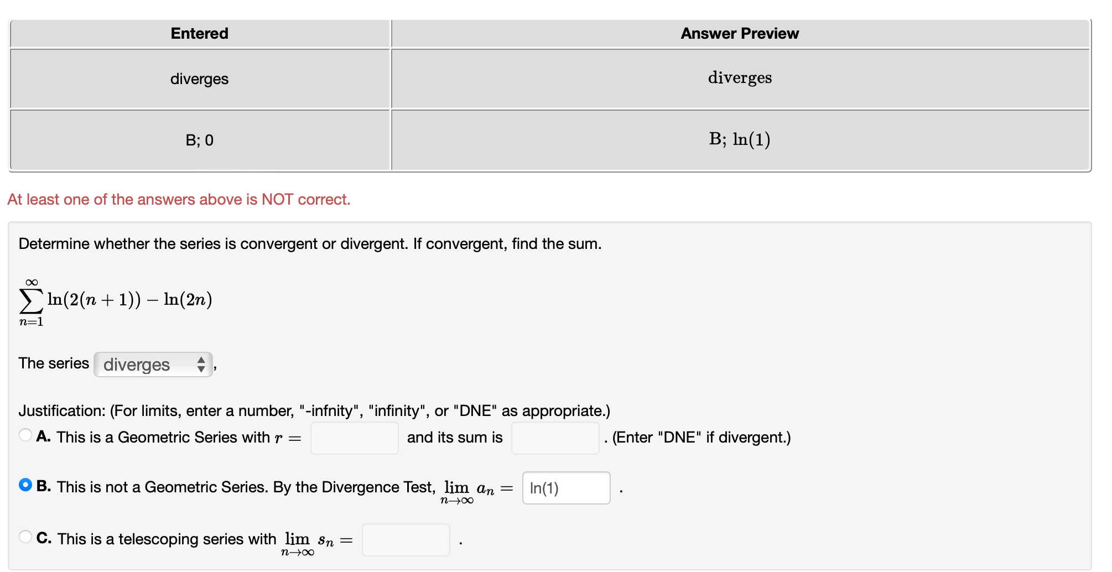Click the Answer Preview column header

point(739,33)
